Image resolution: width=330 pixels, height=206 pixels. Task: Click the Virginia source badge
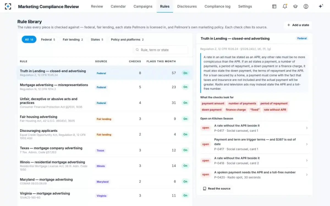click(101, 196)
